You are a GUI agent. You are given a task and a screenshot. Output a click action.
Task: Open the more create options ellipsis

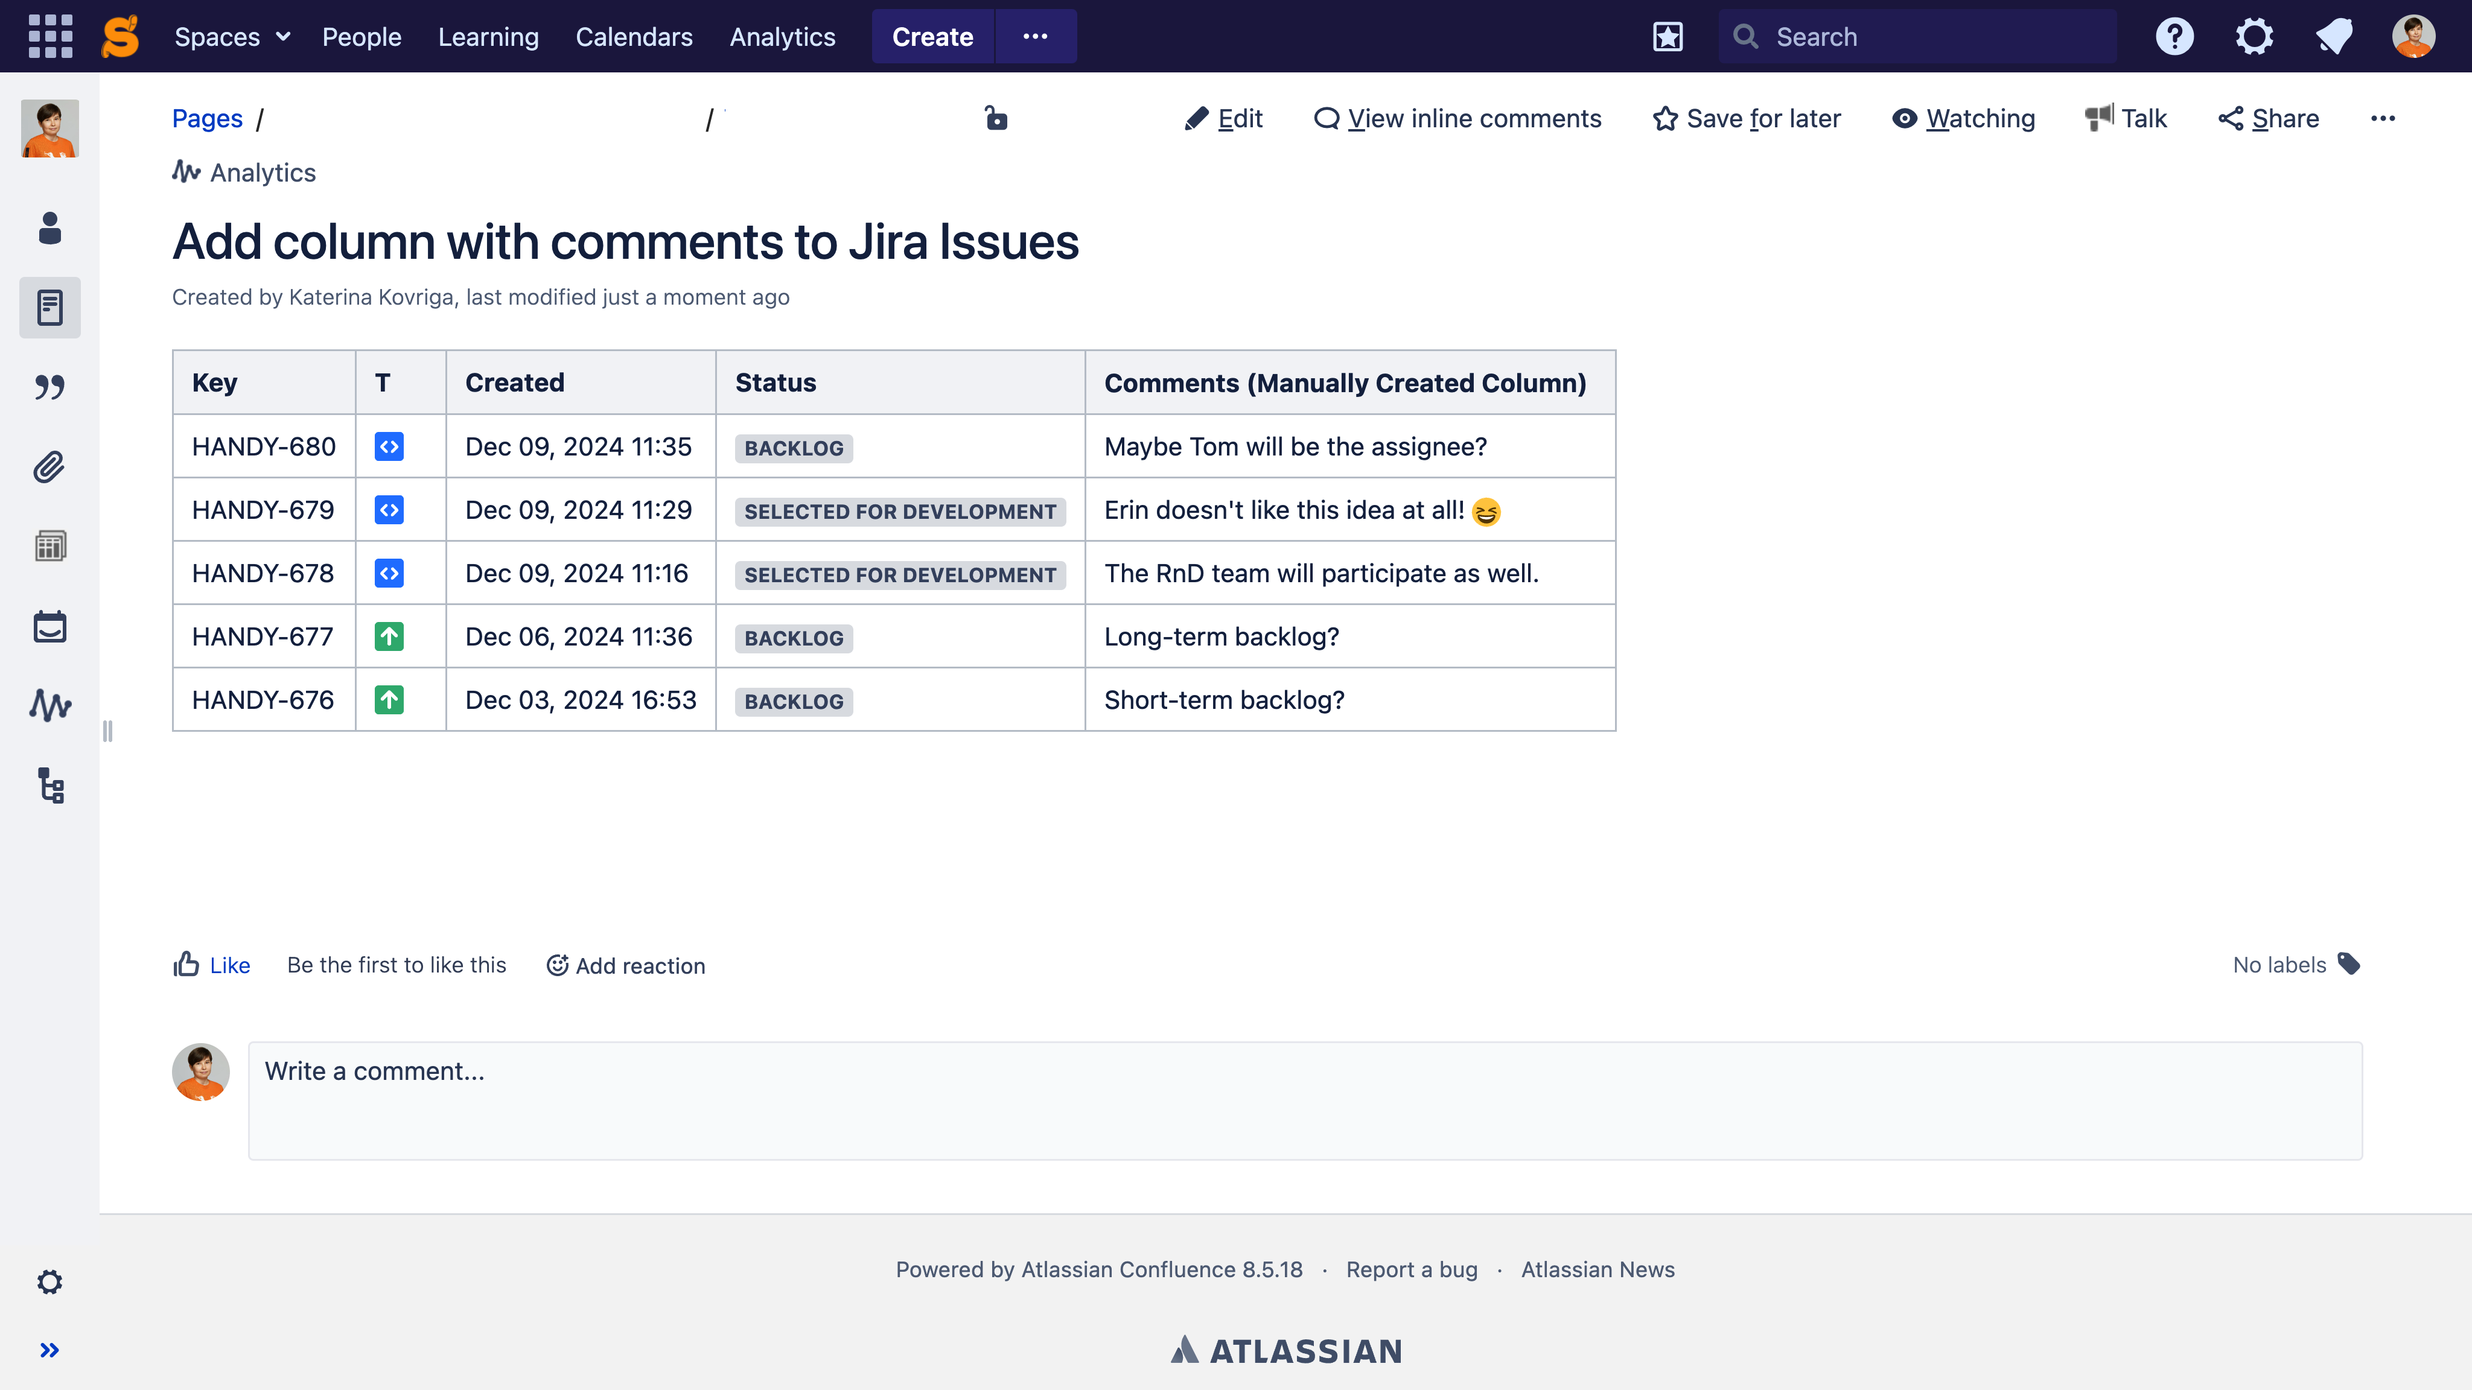[1034, 36]
